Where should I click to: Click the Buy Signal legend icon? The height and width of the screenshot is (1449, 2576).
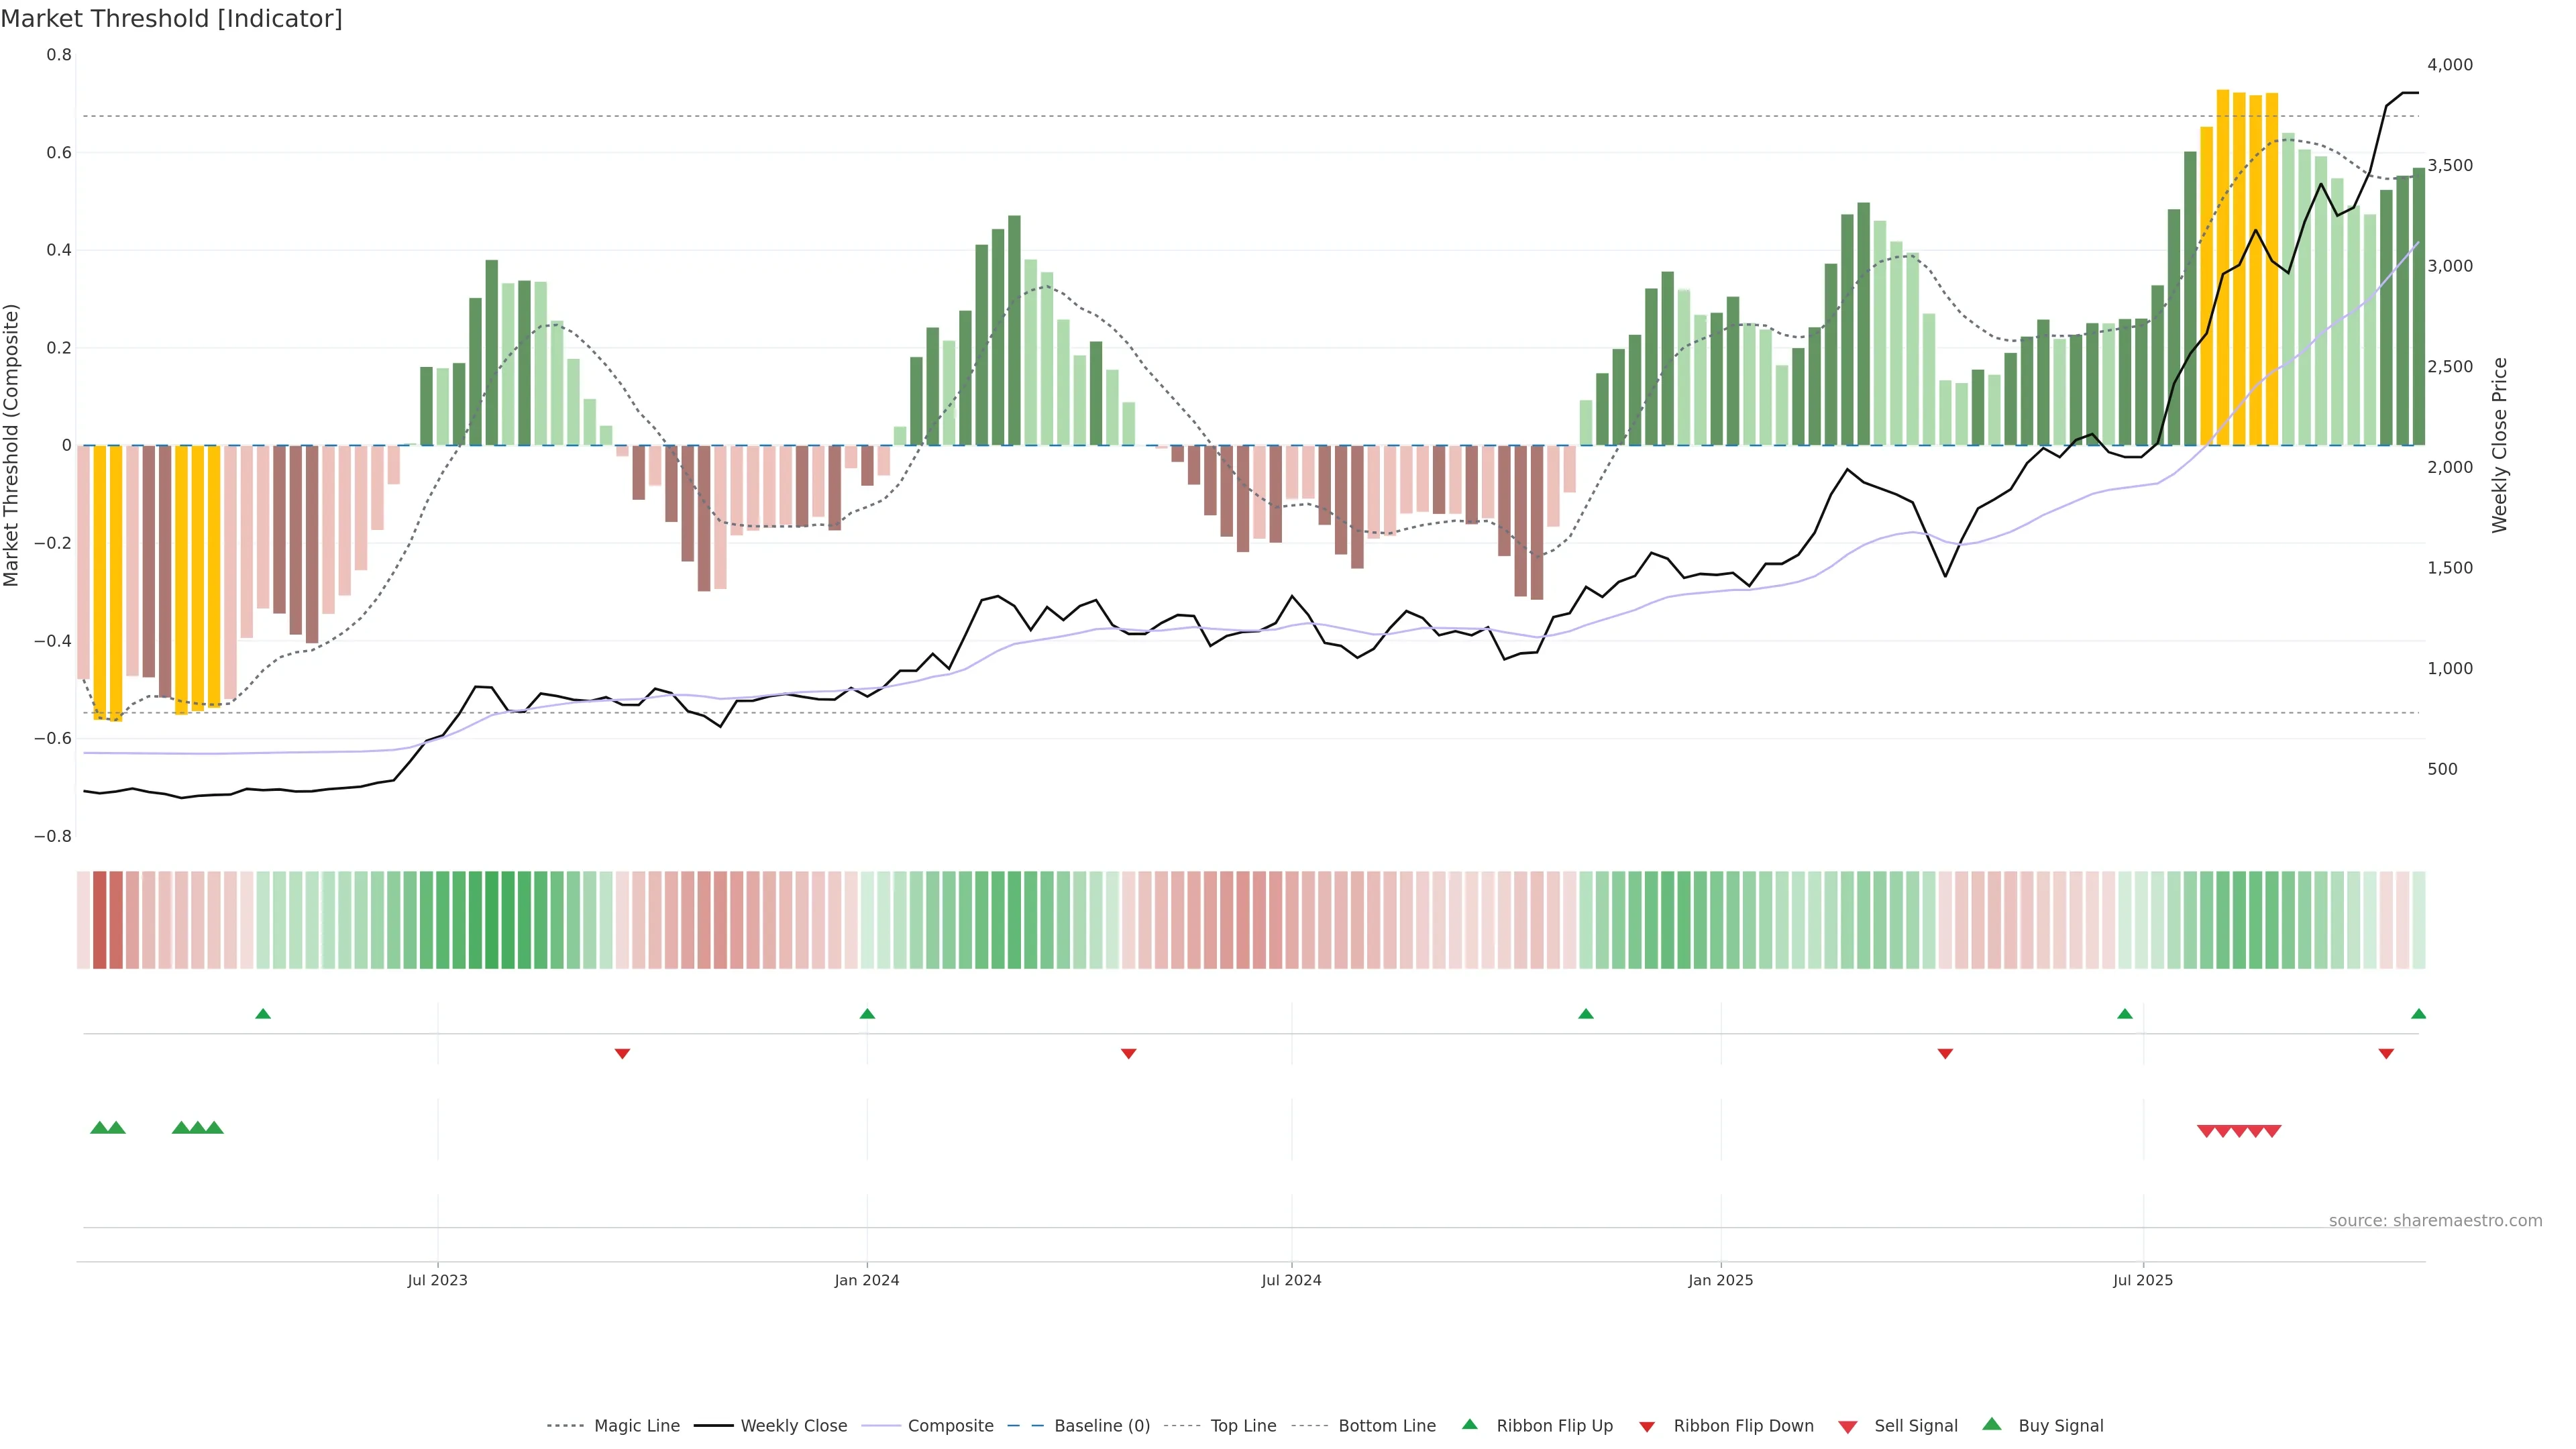tap(1992, 1424)
